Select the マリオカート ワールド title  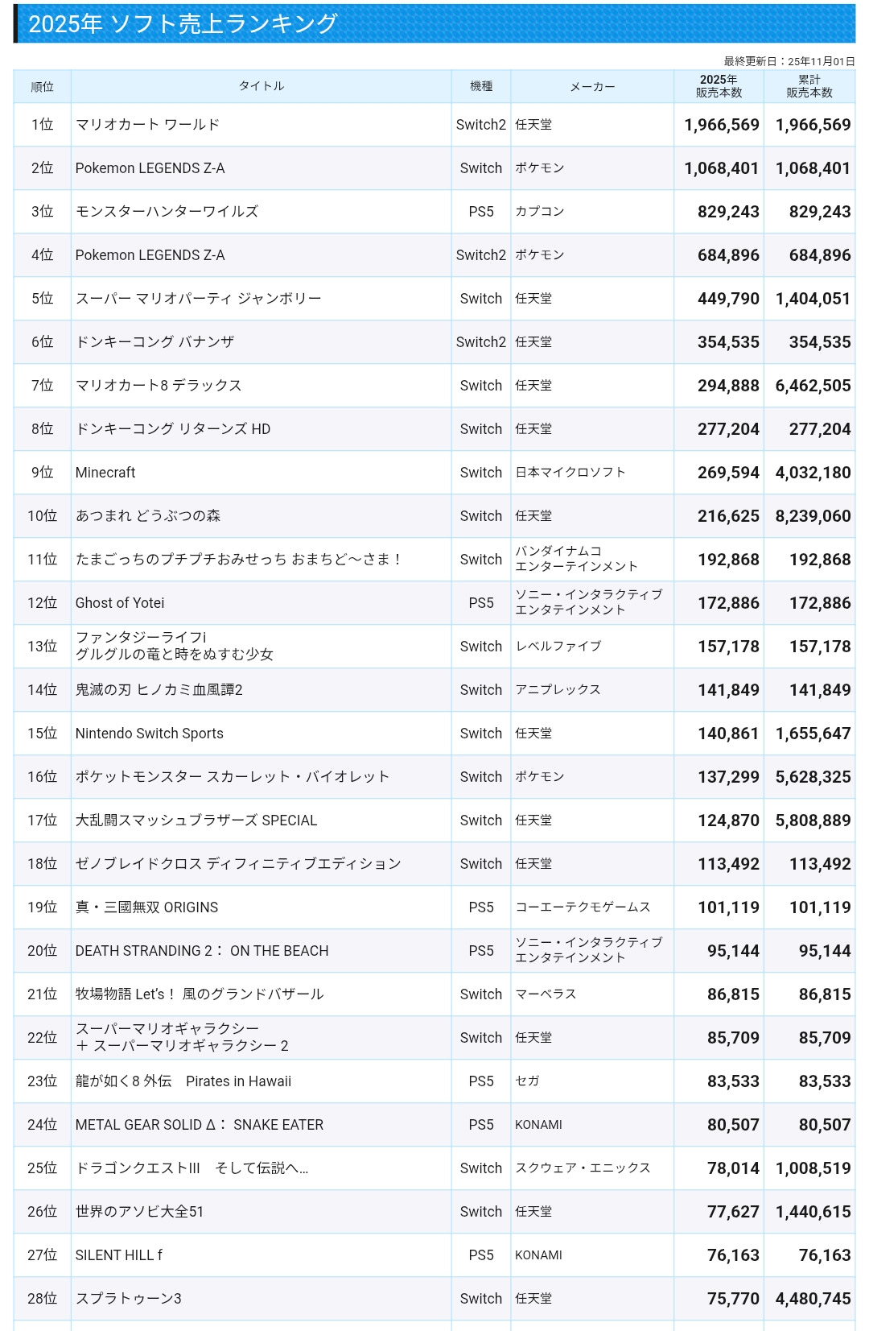pos(147,125)
